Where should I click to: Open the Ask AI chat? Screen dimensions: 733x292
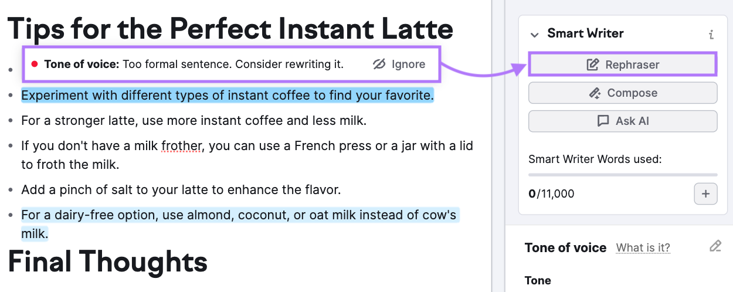(623, 121)
